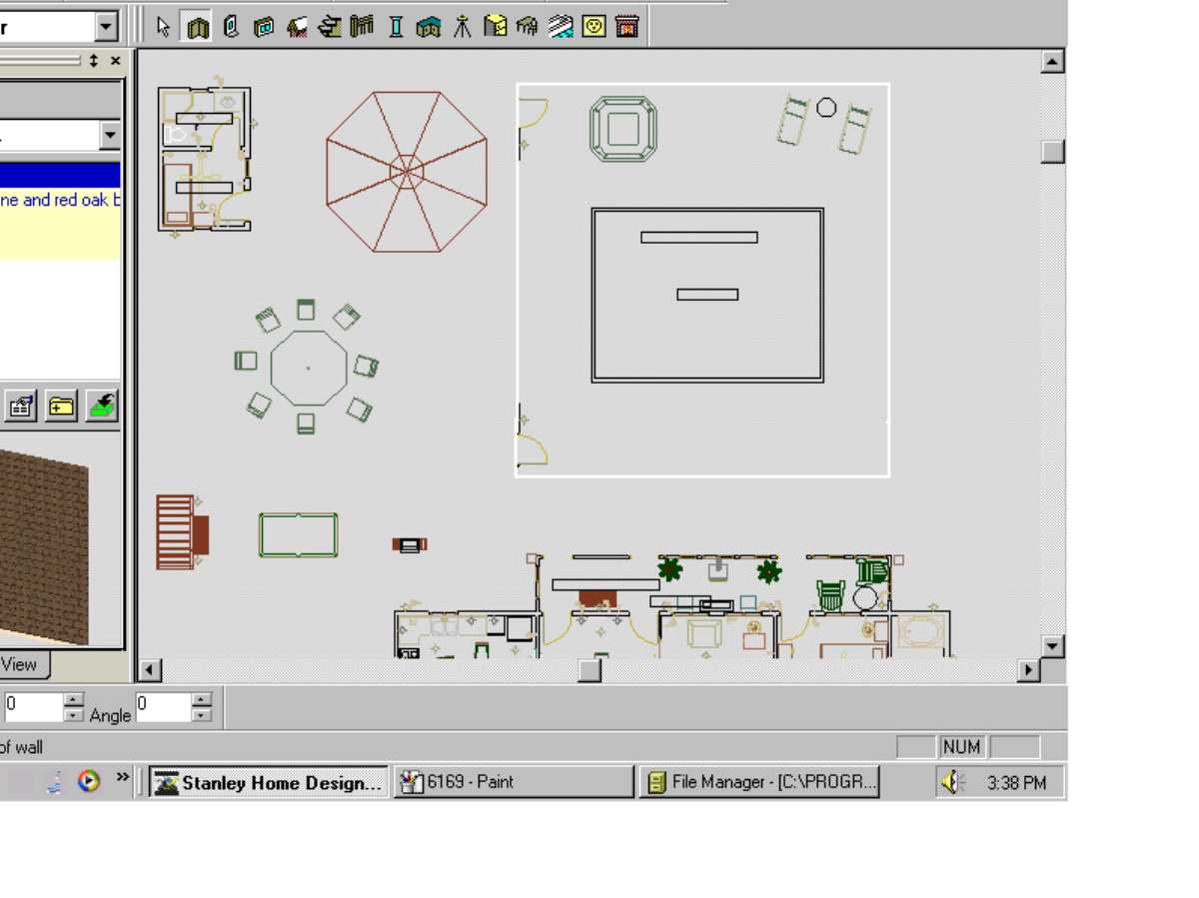Click the 3:38 PM system clock
Screen dimensions: 1199x898
click(x=1017, y=783)
